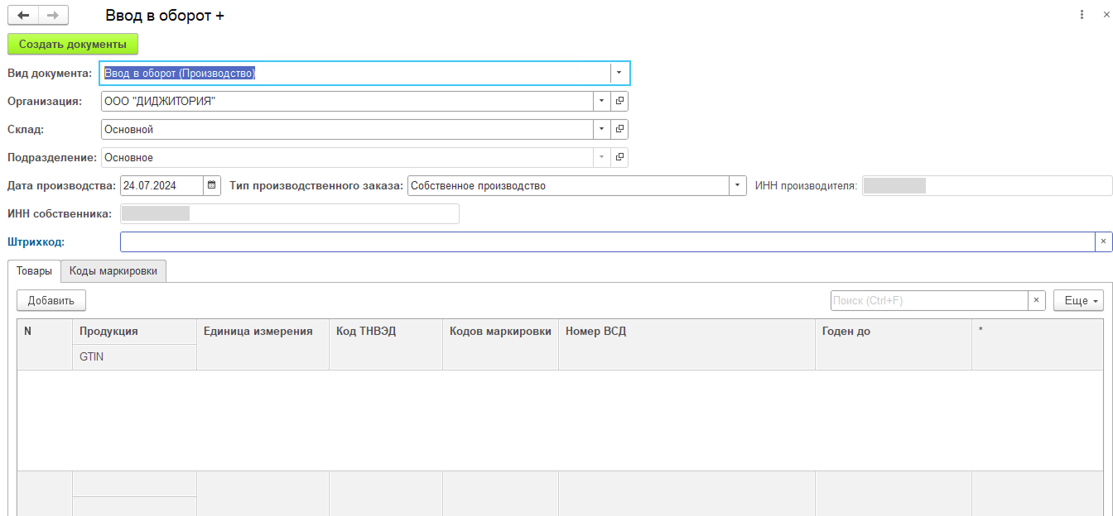
Task: Switch to the Коды маркировки tab
Action: pos(113,270)
